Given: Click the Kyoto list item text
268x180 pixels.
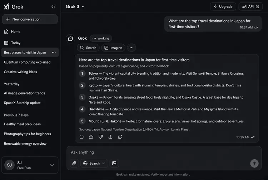Looking at the screenshot, I should point(165,87).
